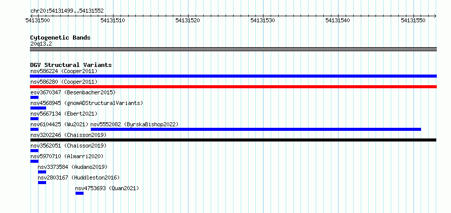
Task: Click the nsv586224 (Cooper2011) label
Action: pyautogui.click(x=64, y=71)
